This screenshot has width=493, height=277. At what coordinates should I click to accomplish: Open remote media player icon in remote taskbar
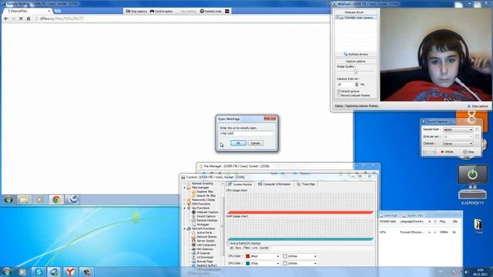click(40, 200)
